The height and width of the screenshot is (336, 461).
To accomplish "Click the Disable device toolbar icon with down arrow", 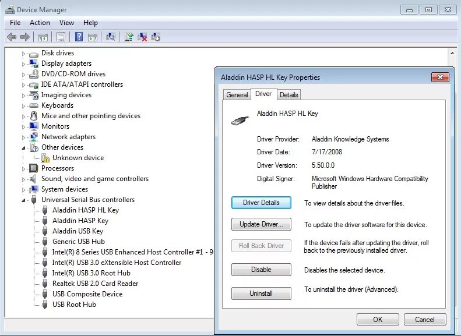I will tap(156, 37).
